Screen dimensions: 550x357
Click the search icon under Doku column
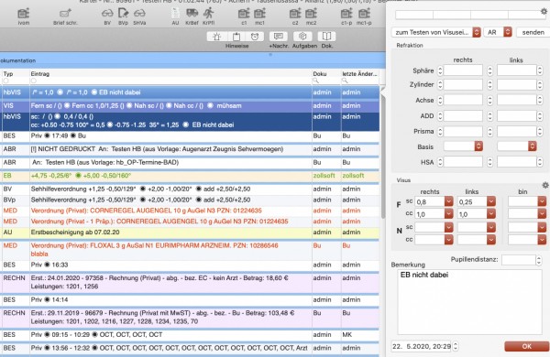[x=315, y=81]
